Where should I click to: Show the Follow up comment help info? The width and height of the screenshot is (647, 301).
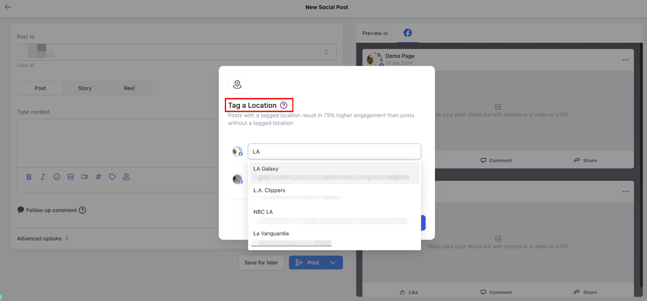pyautogui.click(x=82, y=210)
